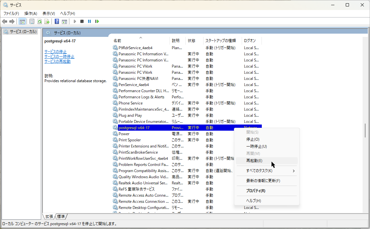The width and height of the screenshot is (370, 229).
Task: Click the サービスの停止 link
Action: click(55, 52)
